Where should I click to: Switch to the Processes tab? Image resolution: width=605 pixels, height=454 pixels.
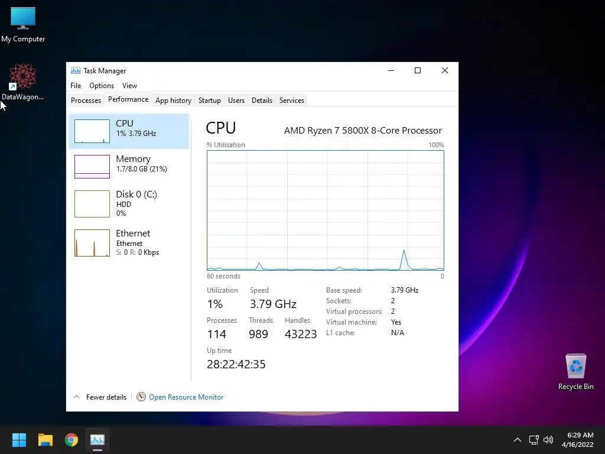tap(86, 100)
